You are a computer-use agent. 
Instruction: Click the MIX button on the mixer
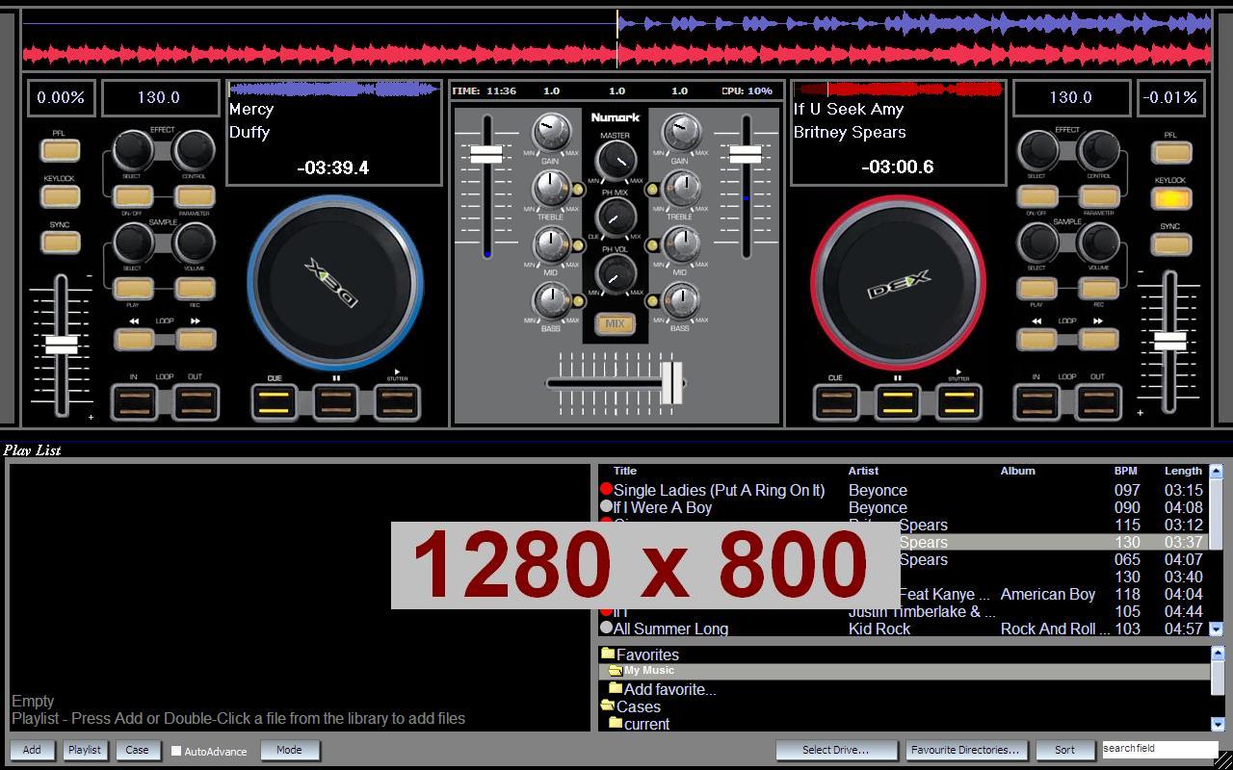point(615,323)
